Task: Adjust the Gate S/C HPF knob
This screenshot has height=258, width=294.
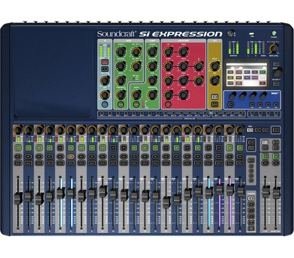Action: [x=136, y=66]
